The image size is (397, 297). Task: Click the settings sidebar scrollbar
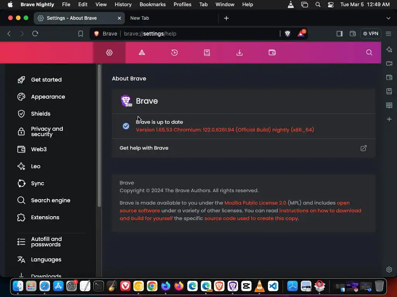[99, 136]
